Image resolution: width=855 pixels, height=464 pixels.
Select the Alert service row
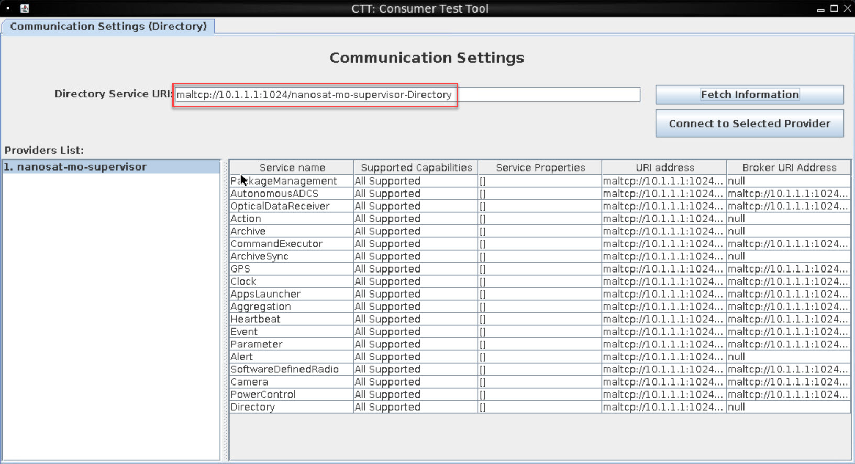540,357
